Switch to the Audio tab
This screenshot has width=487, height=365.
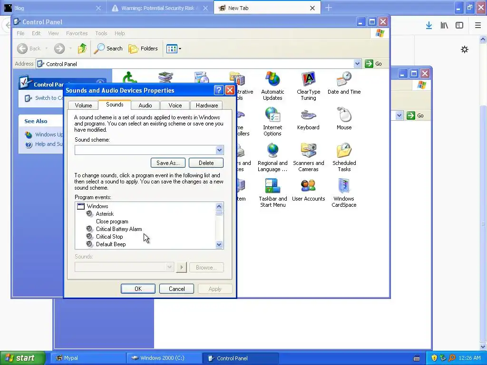point(145,105)
